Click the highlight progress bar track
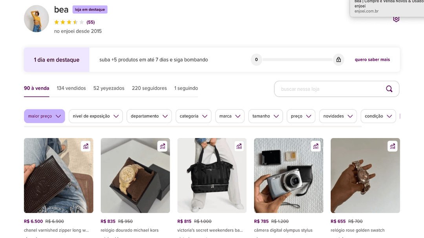This screenshot has height=238, width=424. 297,60
